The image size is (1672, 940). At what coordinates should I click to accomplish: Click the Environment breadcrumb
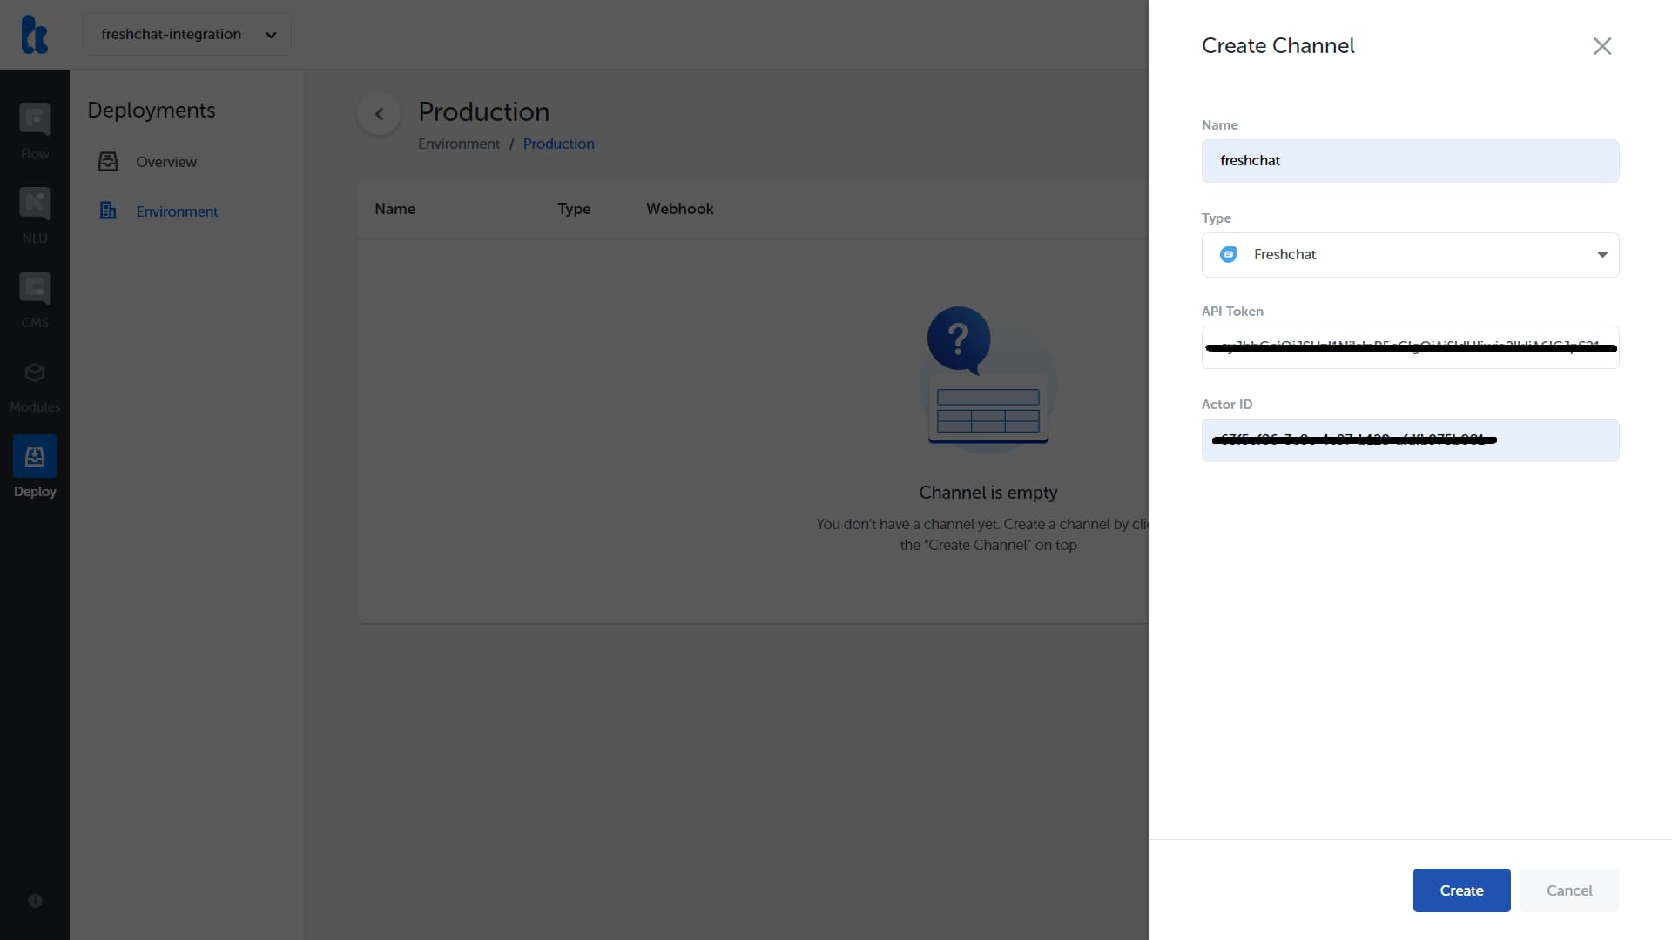point(459,144)
